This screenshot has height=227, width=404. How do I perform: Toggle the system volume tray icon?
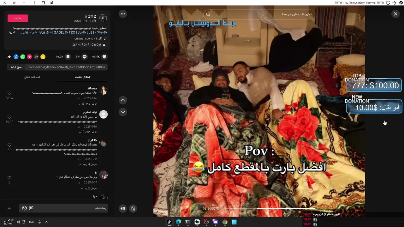click(x=18, y=222)
